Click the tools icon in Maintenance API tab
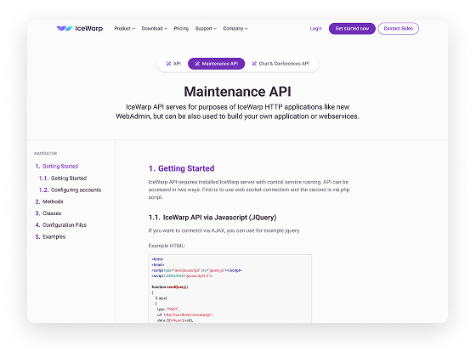The width and height of the screenshot is (476, 357). pos(197,64)
